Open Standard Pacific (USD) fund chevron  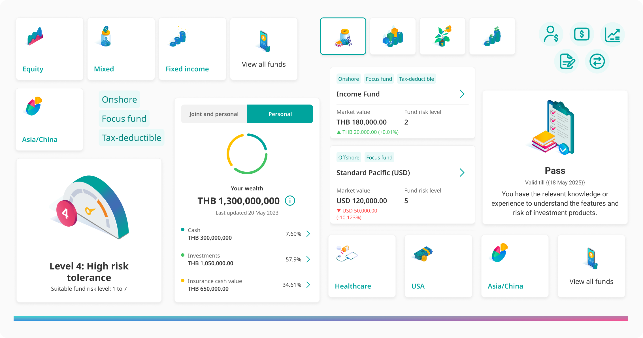pos(462,173)
